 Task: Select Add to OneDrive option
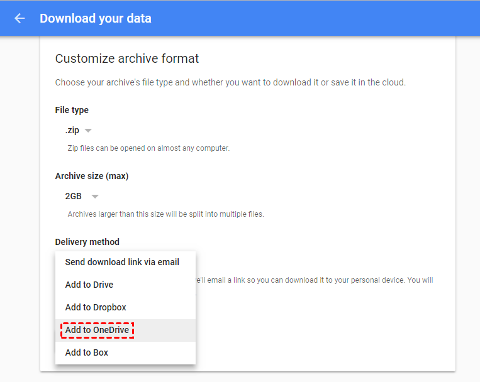click(98, 330)
